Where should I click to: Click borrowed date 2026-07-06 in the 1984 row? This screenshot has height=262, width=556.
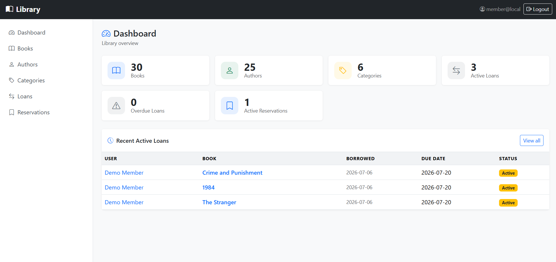pyautogui.click(x=359, y=187)
